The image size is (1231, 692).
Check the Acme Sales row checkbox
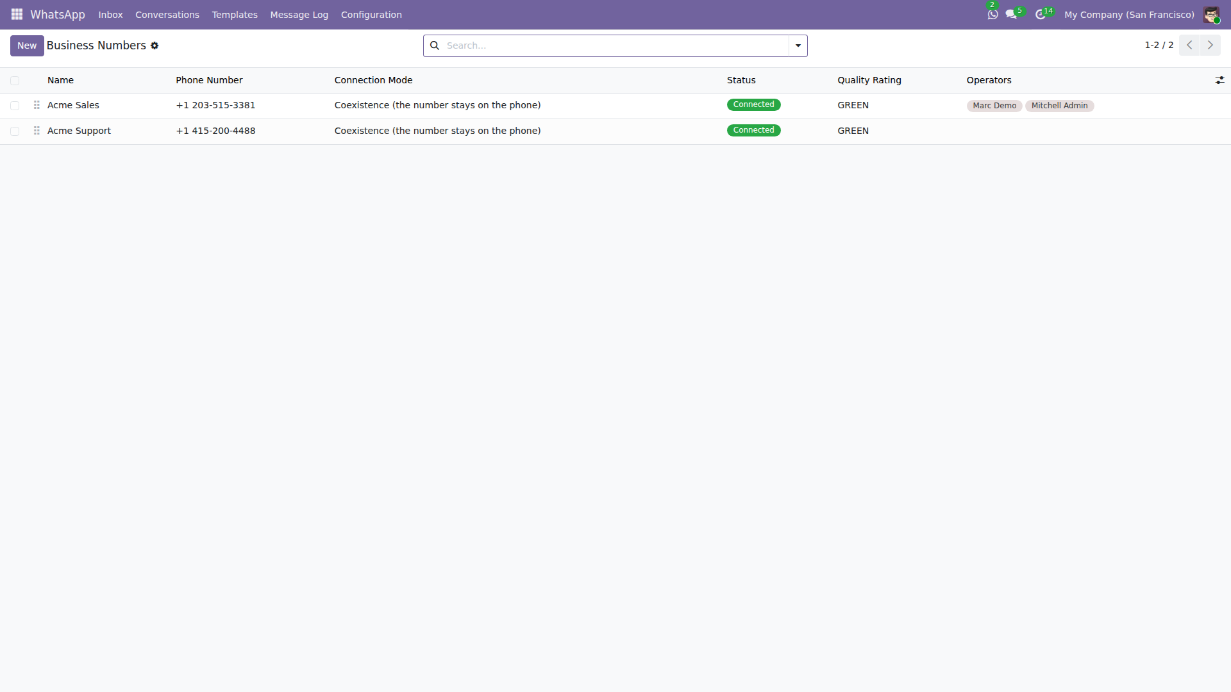pos(15,106)
